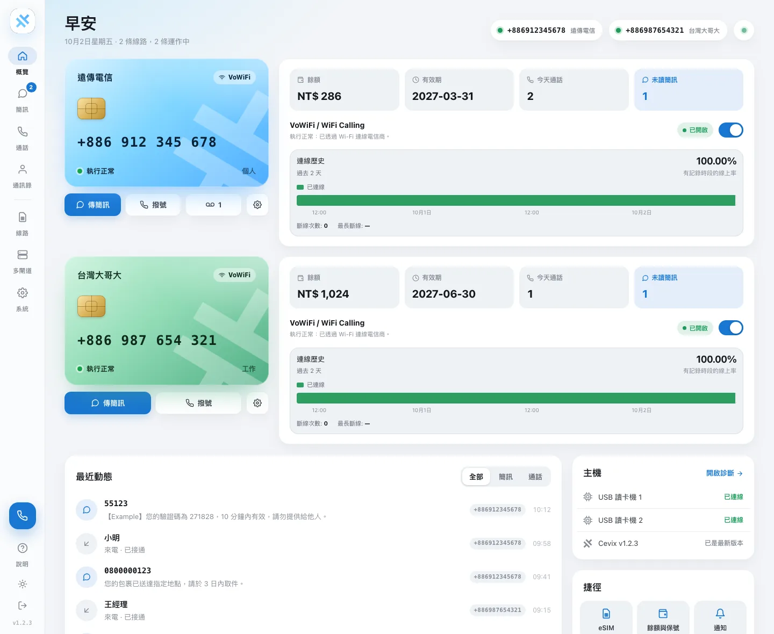Click the Cevix logo at top left
This screenshot has height=634, width=774.
click(23, 21)
